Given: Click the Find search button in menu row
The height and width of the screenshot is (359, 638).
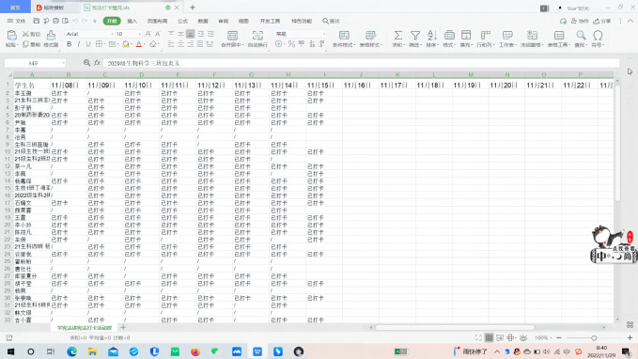Looking at the screenshot, I should (x=331, y=21).
